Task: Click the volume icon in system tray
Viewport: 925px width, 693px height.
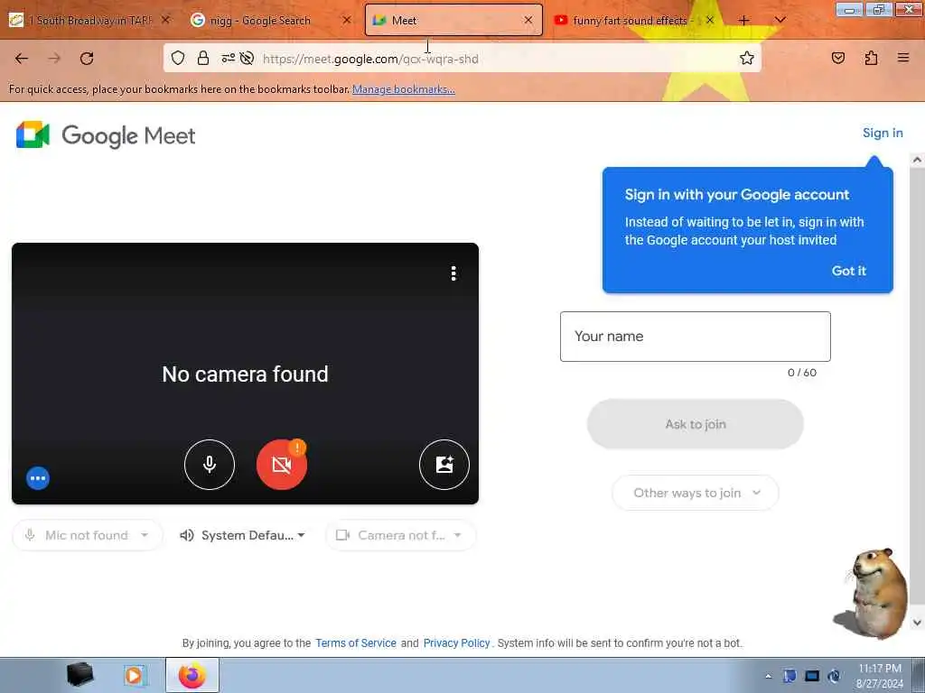Action: coord(834,676)
